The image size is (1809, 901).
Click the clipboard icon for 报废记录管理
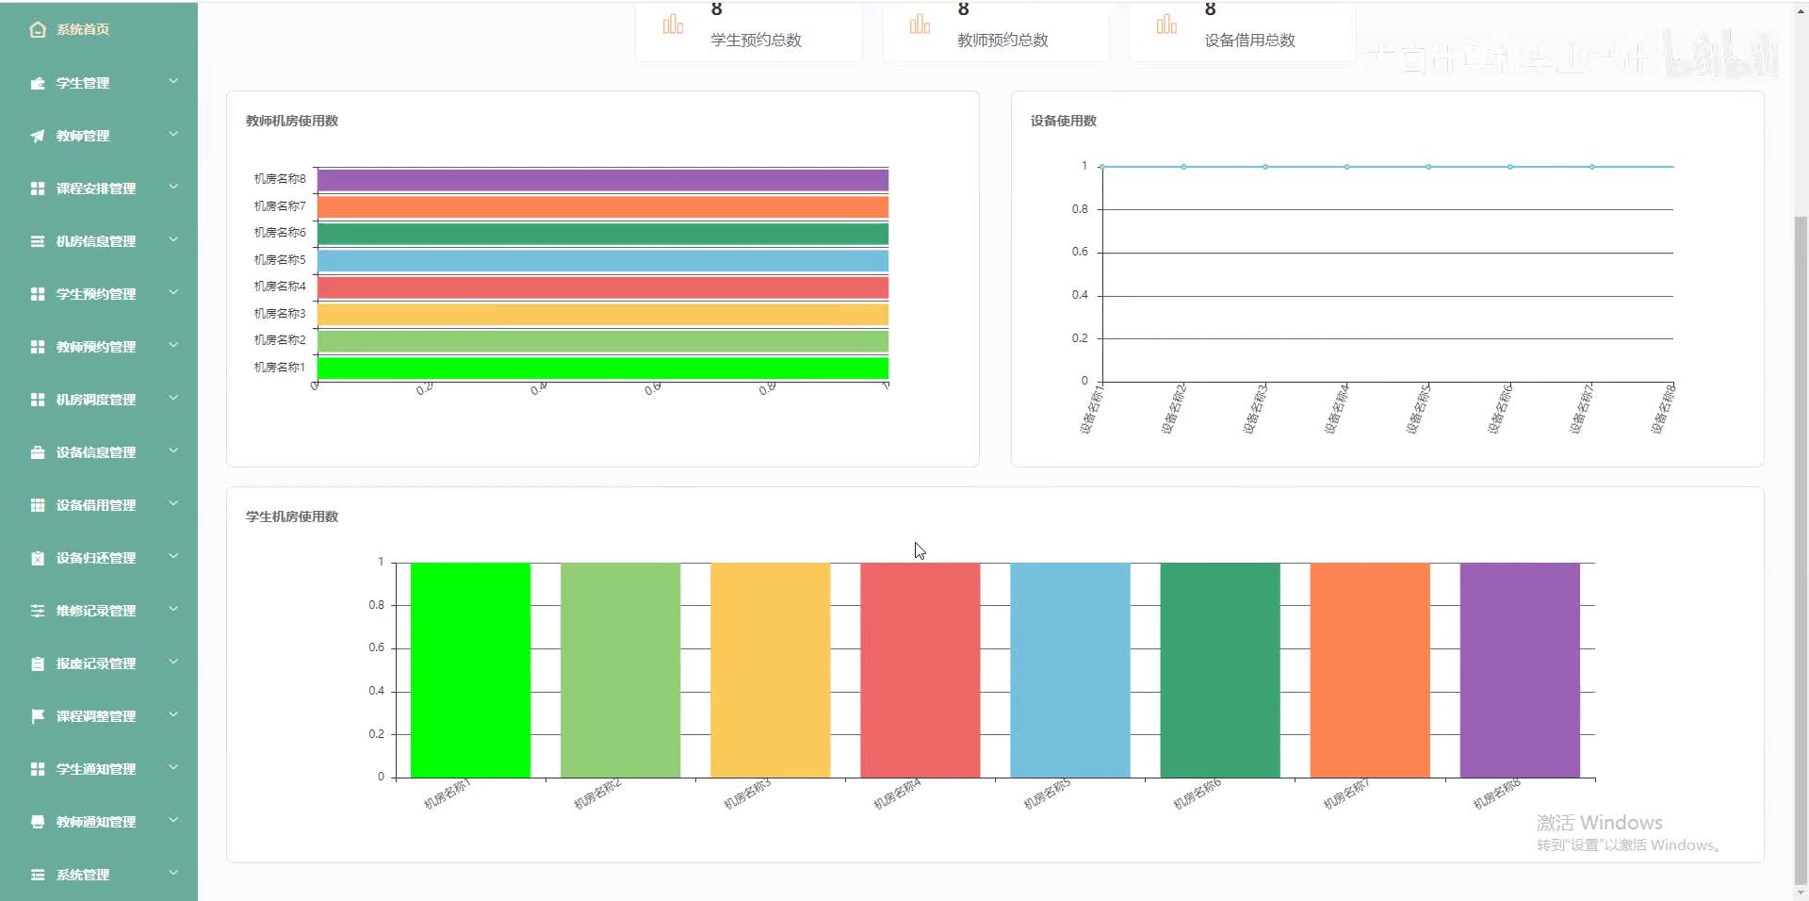coord(38,663)
